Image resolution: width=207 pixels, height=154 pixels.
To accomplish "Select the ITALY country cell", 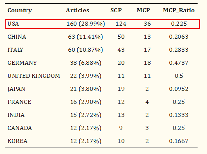I will pyautogui.click(x=16, y=50).
